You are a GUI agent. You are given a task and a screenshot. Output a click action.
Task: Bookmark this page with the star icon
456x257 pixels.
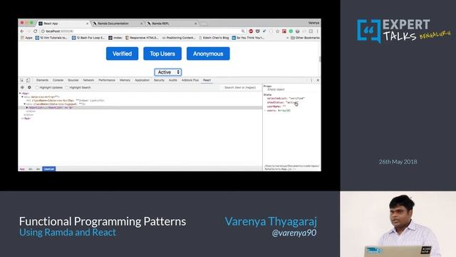click(277, 31)
